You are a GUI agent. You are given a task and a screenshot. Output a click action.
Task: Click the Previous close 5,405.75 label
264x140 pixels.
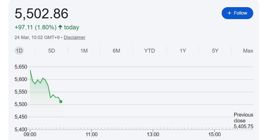tap(243, 121)
